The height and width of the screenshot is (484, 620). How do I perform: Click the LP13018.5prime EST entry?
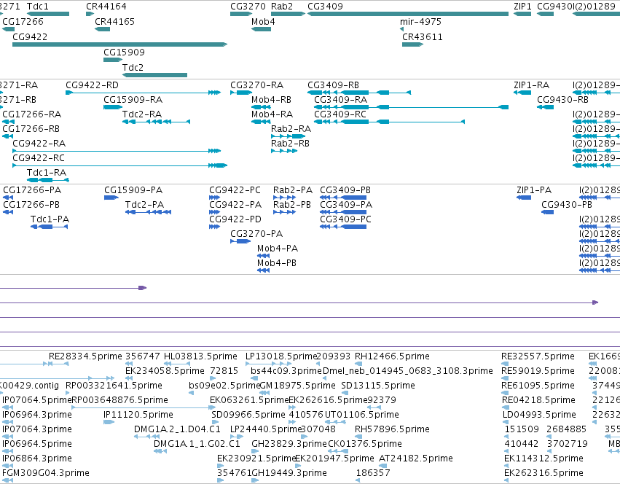point(281,356)
